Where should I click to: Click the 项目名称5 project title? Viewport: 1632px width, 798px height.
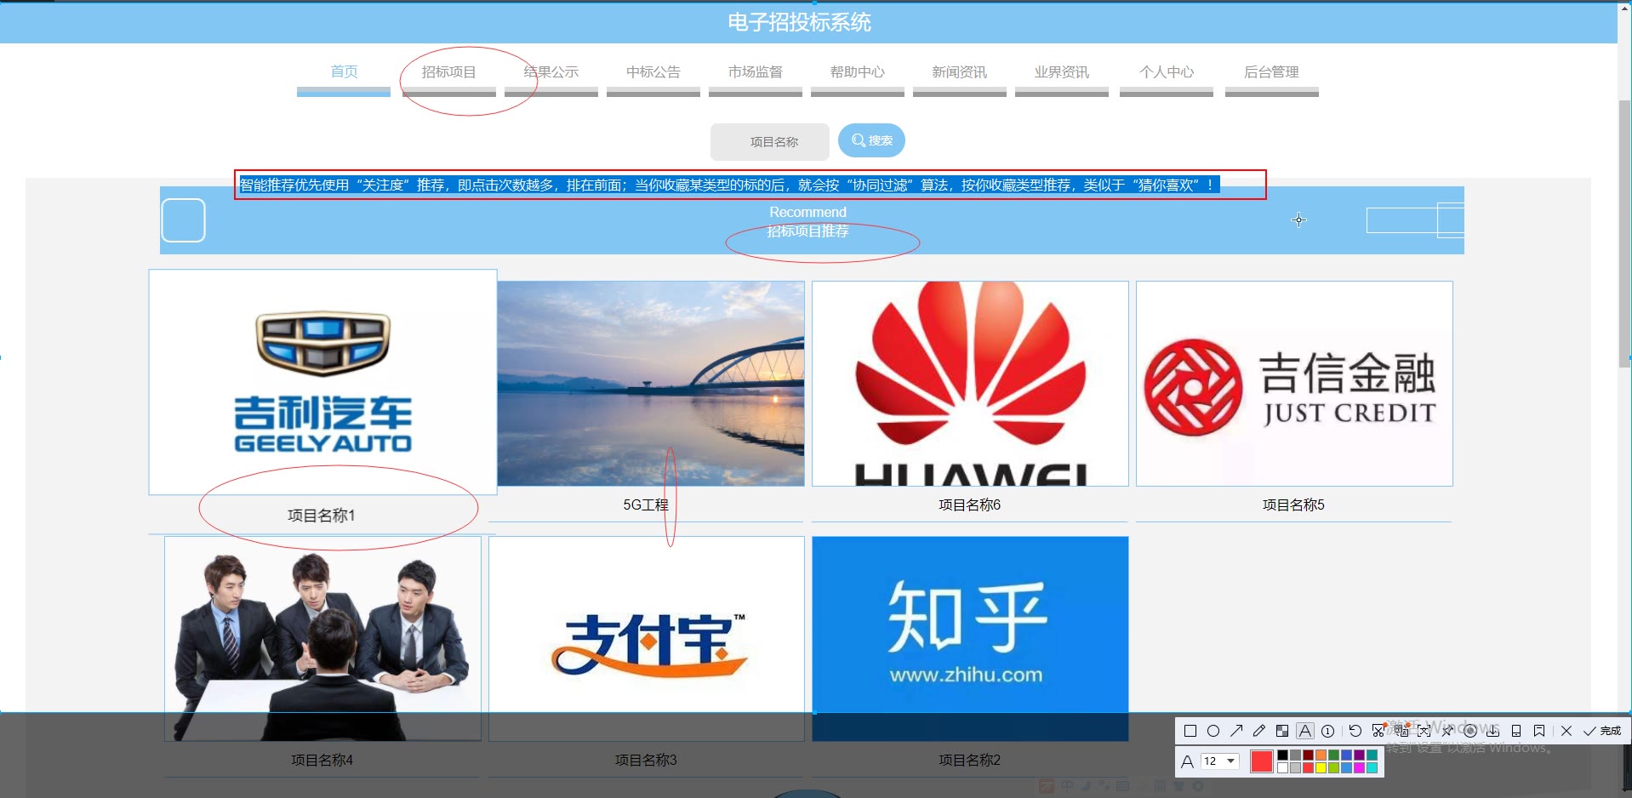tap(1293, 505)
